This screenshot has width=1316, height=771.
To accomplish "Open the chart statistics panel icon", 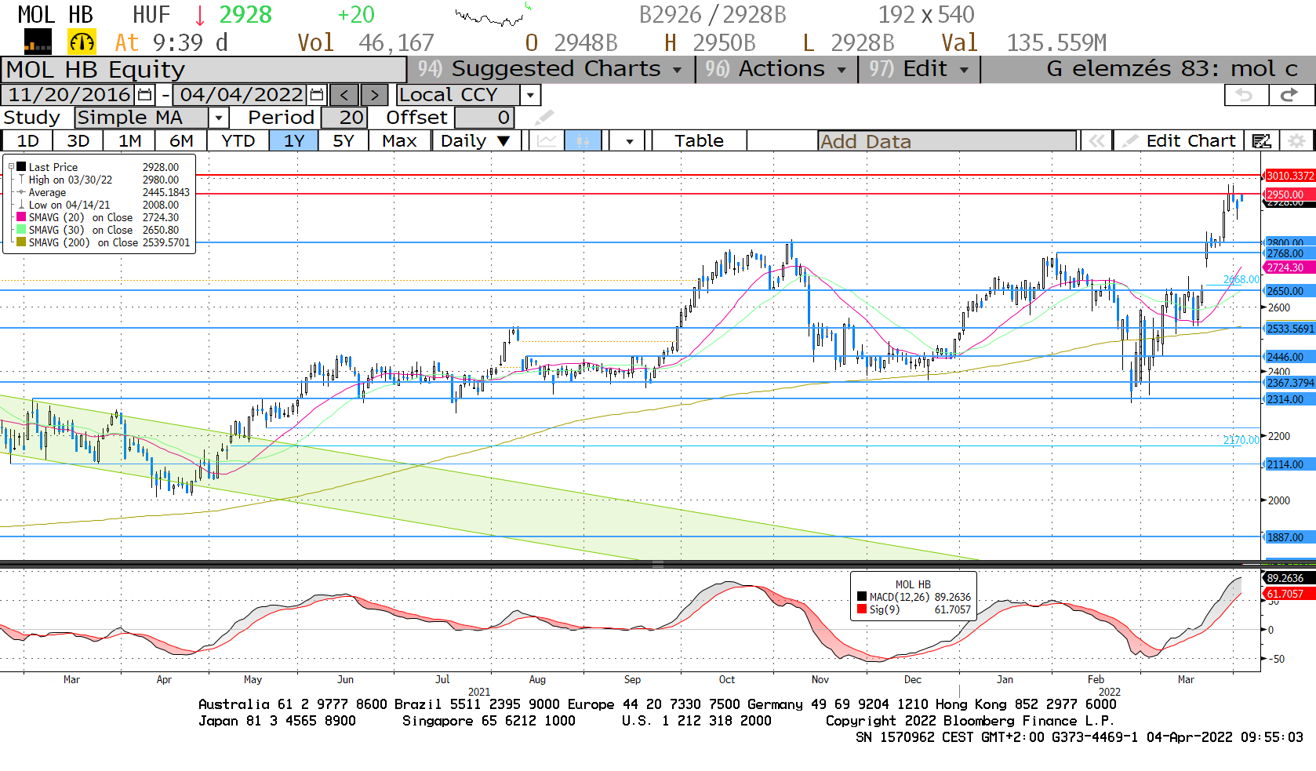I will [x=1261, y=141].
